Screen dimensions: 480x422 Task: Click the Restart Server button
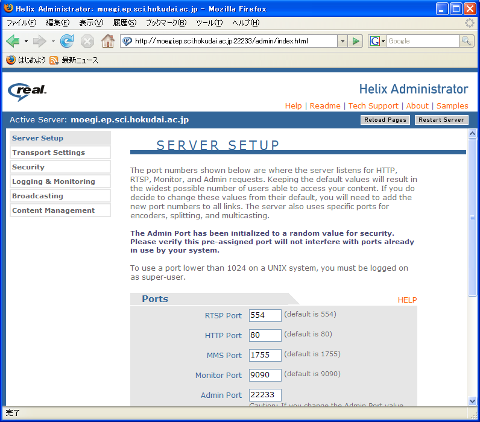(441, 120)
